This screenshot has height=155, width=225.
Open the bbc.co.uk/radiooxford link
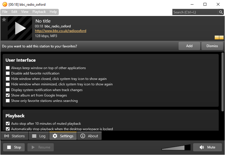click(x=60, y=31)
